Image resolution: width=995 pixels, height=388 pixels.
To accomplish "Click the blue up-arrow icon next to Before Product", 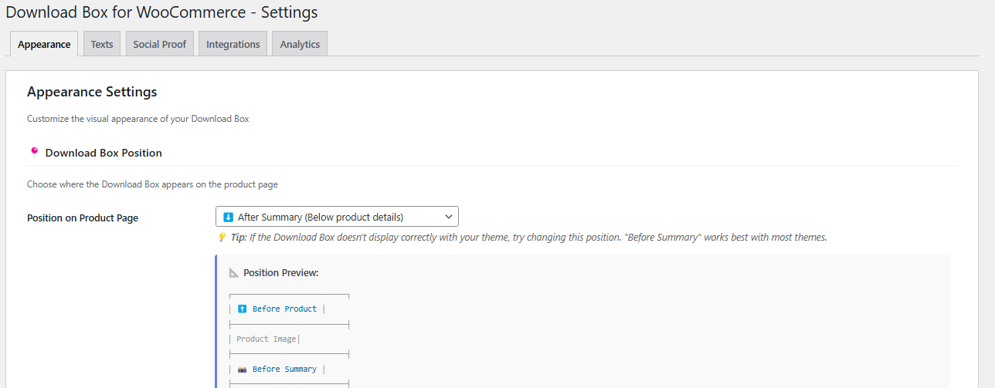I will click(x=243, y=309).
